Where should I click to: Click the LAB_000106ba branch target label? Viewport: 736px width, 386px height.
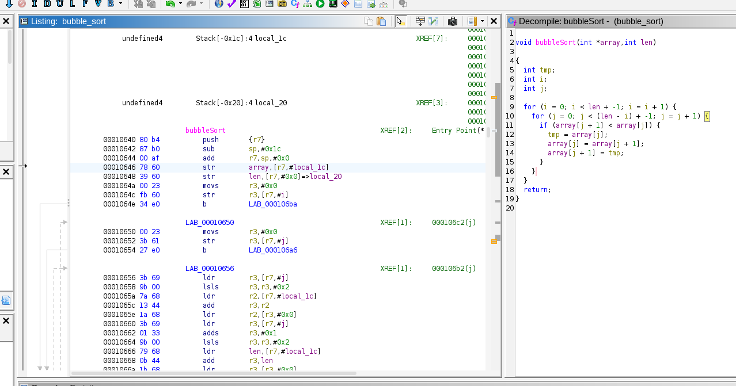(x=273, y=204)
